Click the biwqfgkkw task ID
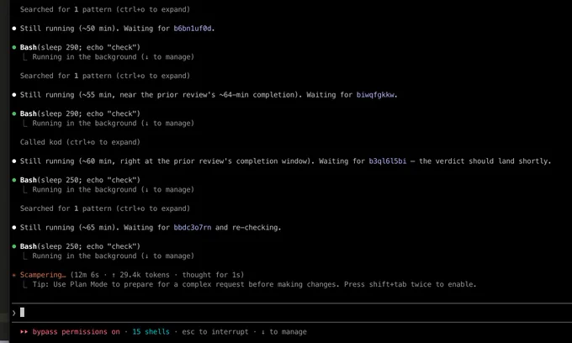Image resolution: width=572 pixels, height=343 pixels. pyautogui.click(x=375, y=95)
